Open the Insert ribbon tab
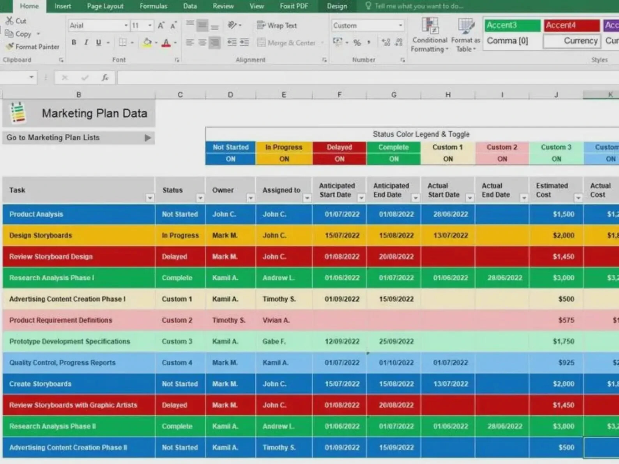 click(63, 6)
